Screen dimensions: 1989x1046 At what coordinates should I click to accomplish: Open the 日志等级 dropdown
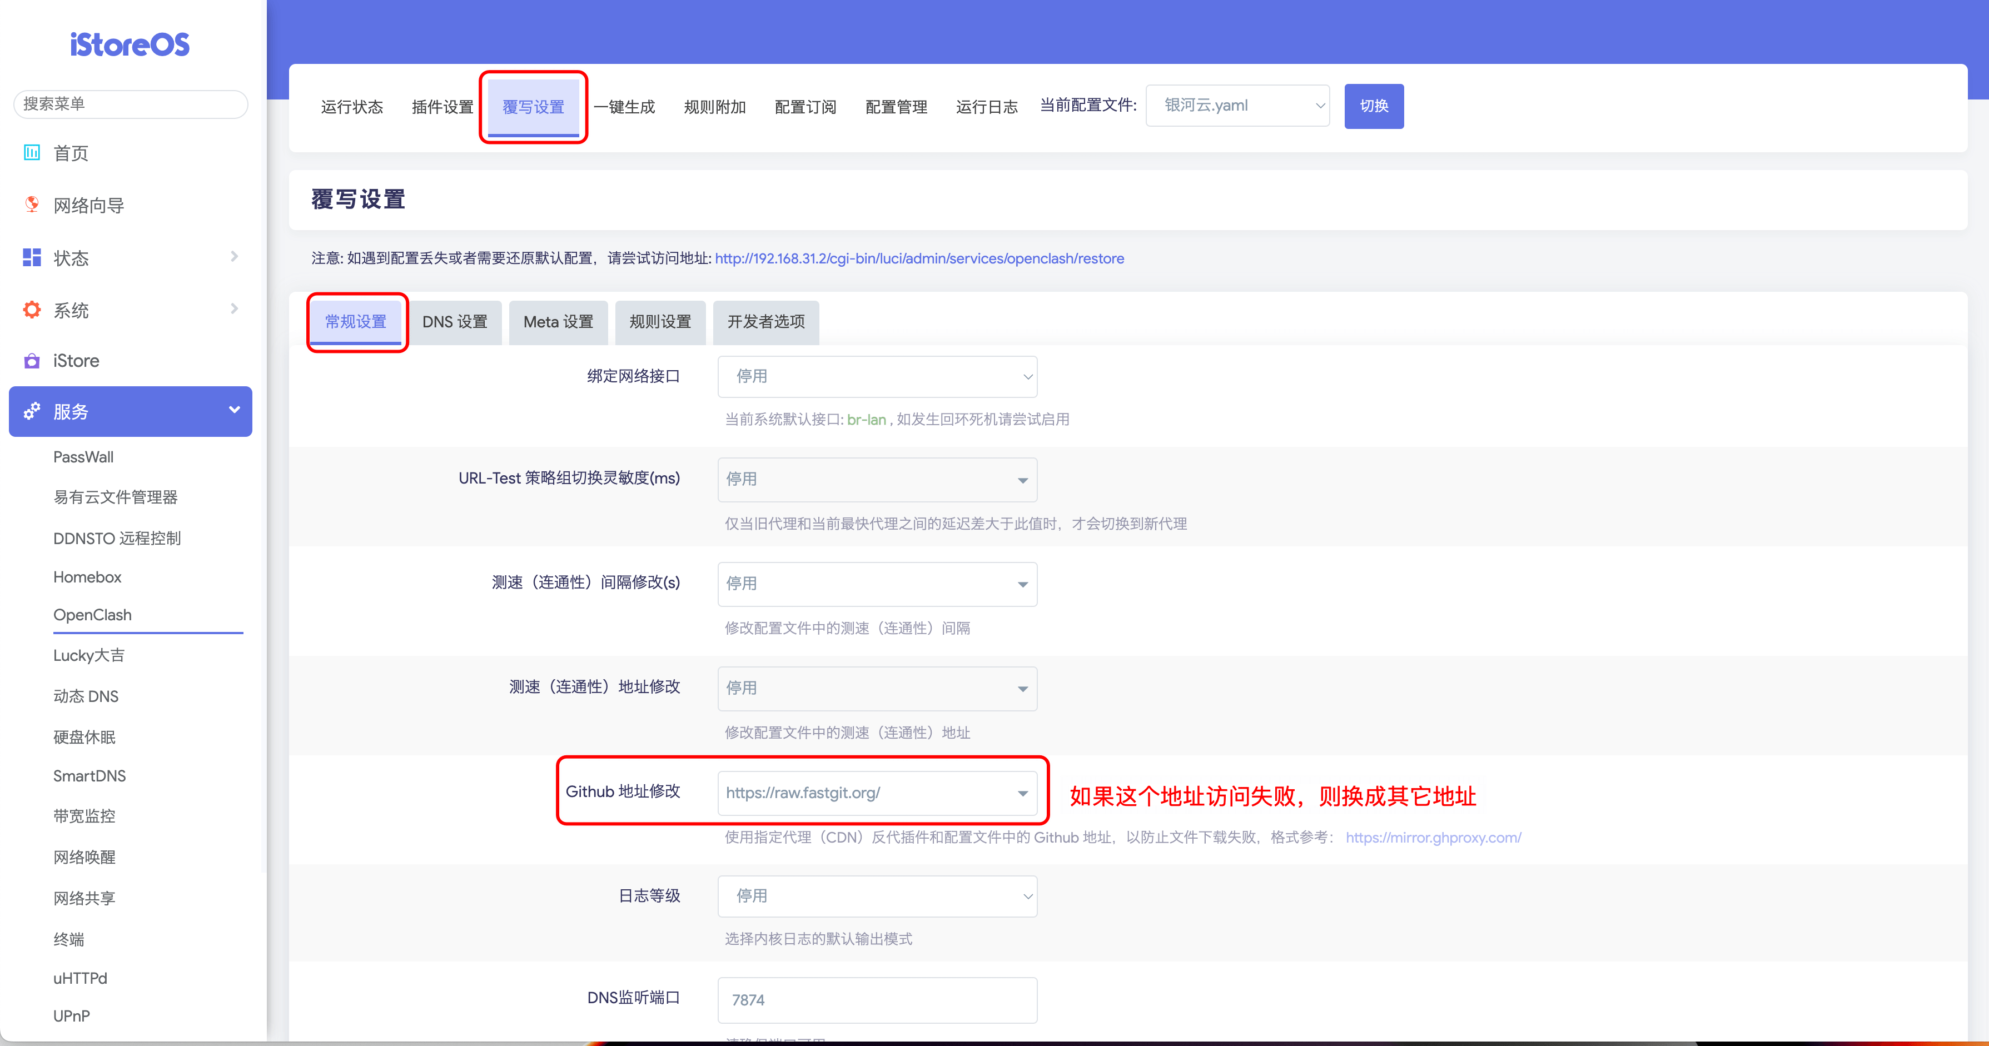coord(877,895)
